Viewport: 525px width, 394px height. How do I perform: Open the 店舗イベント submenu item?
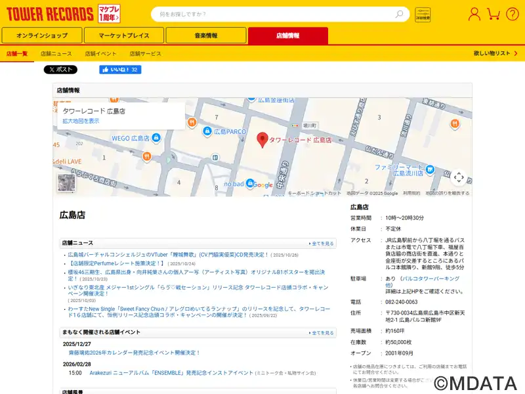click(101, 54)
